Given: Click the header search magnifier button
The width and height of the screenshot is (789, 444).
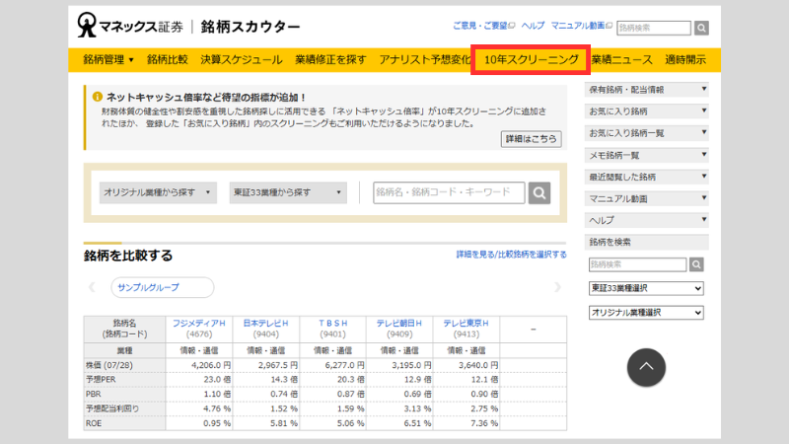Looking at the screenshot, I should tap(701, 28).
